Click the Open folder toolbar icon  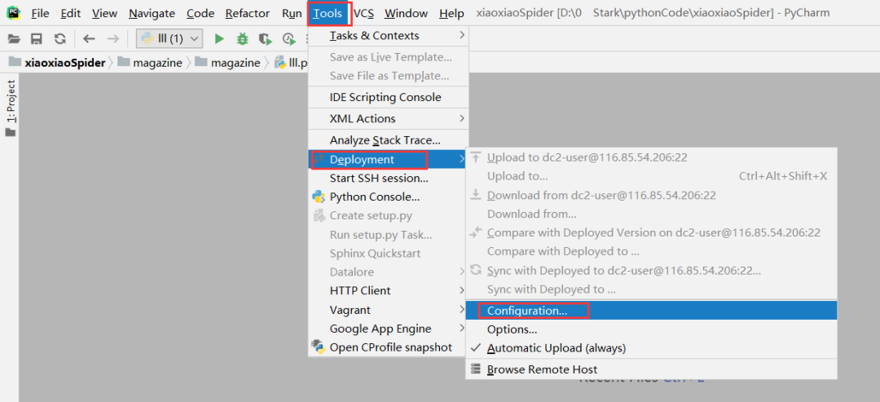tap(13, 38)
